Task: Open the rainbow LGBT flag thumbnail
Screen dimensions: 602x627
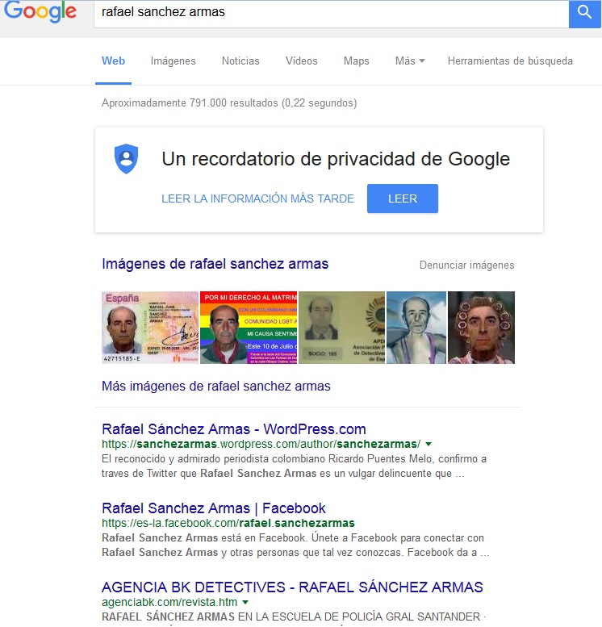Action: point(249,328)
